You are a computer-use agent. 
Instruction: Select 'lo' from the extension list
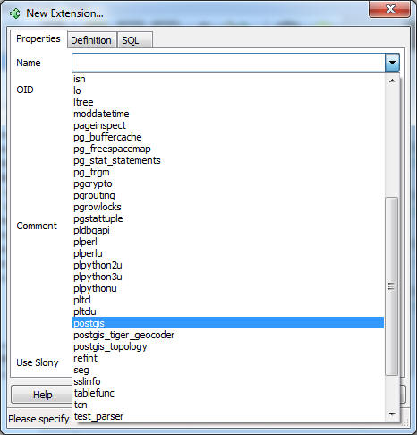tap(228, 90)
